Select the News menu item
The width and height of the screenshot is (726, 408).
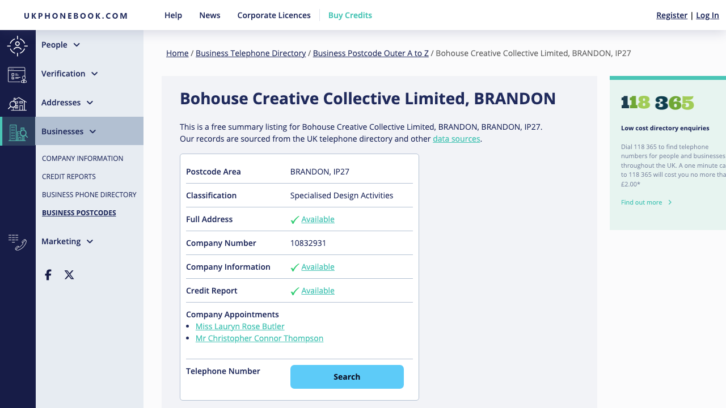pos(210,15)
